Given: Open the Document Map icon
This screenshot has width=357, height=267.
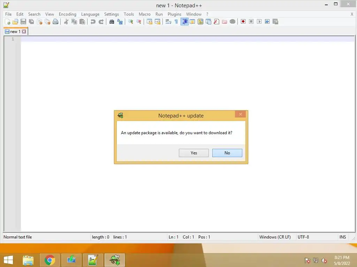Looking at the screenshot, I should [x=200, y=22].
